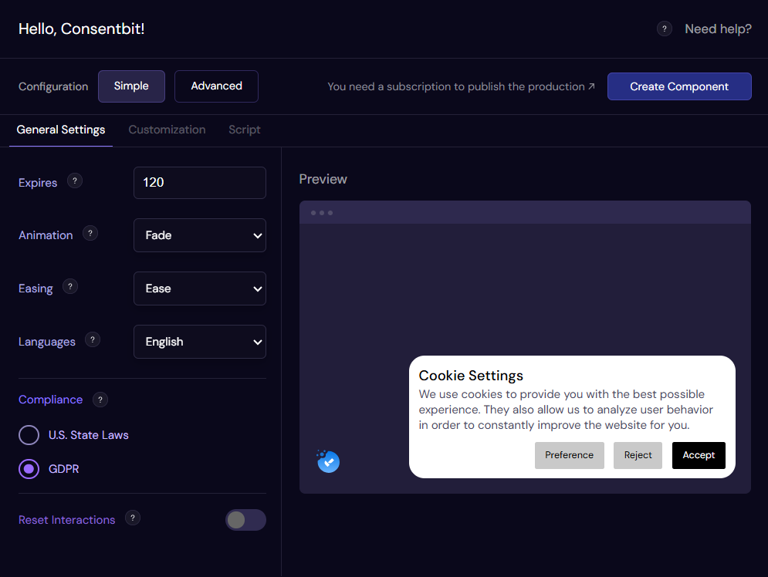Toggle the Reset Interactions switch
The width and height of the screenshot is (768, 577).
point(246,520)
